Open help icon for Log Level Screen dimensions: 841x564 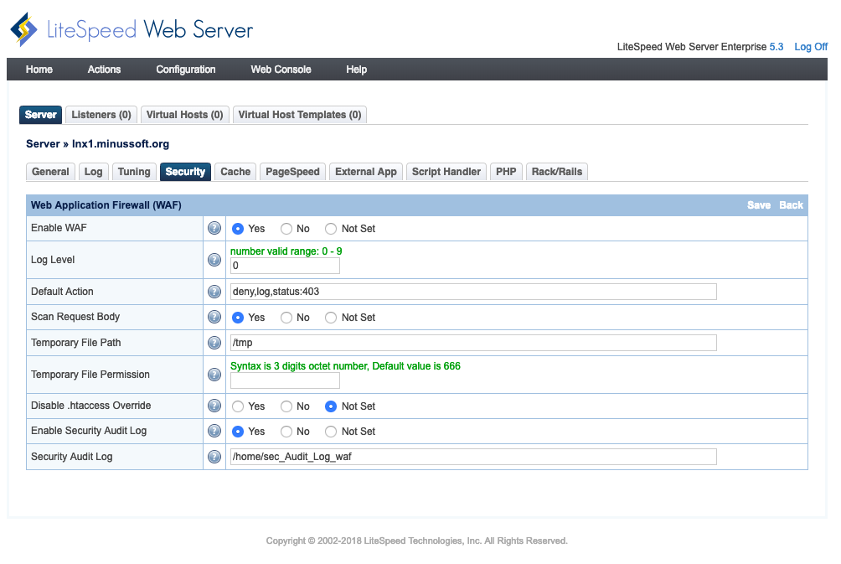coord(214,260)
